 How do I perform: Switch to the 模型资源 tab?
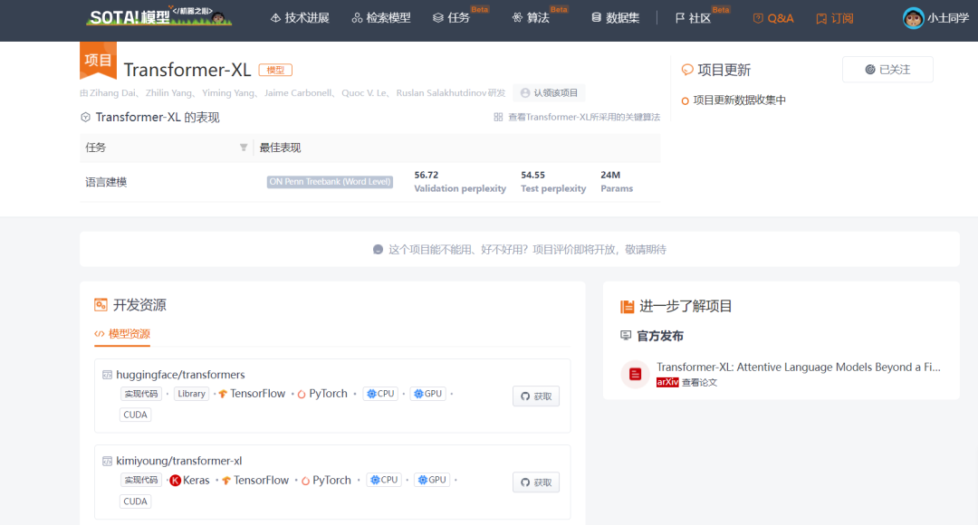[x=122, y=334]
